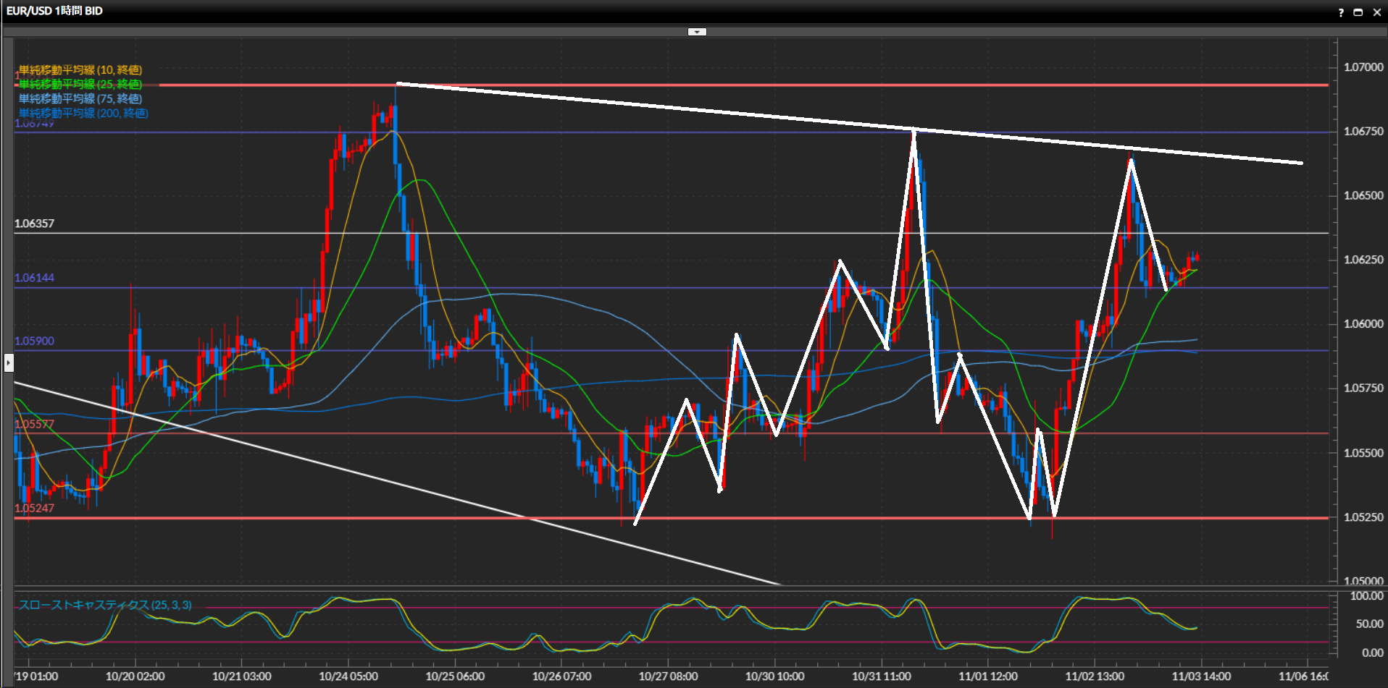Click the 200-period moving average label

click(x=83, y=114)
